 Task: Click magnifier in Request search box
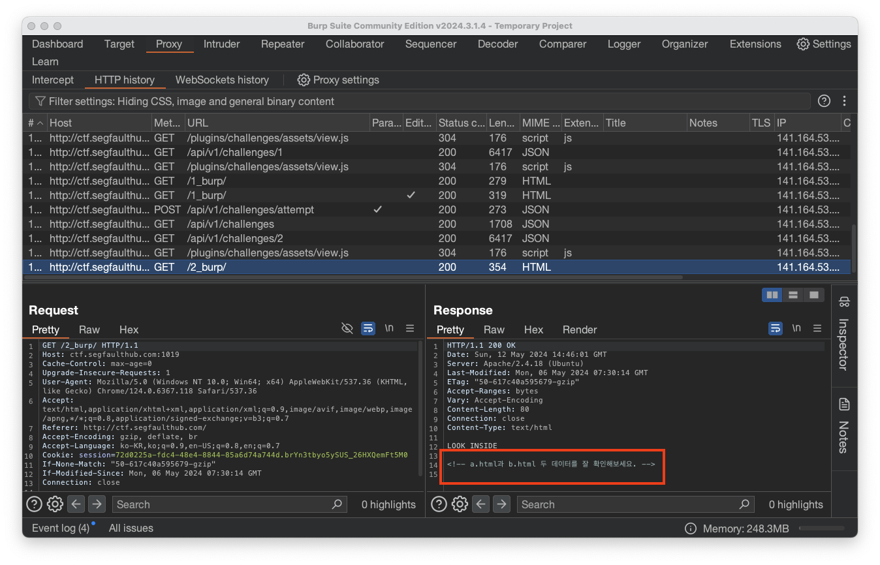click(x=337, y=504)
